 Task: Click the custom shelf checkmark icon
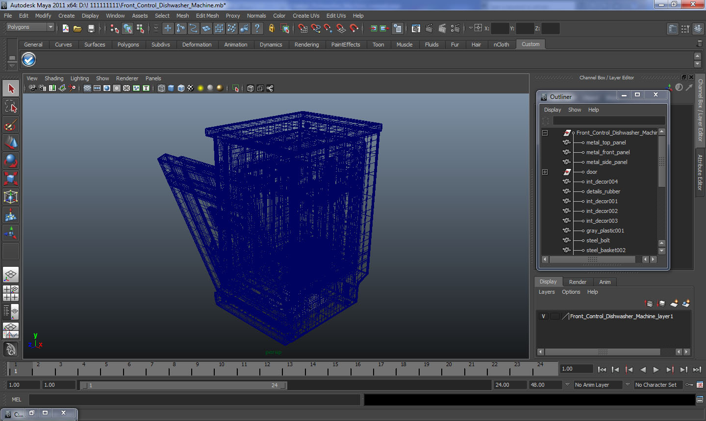click(29, 60)
